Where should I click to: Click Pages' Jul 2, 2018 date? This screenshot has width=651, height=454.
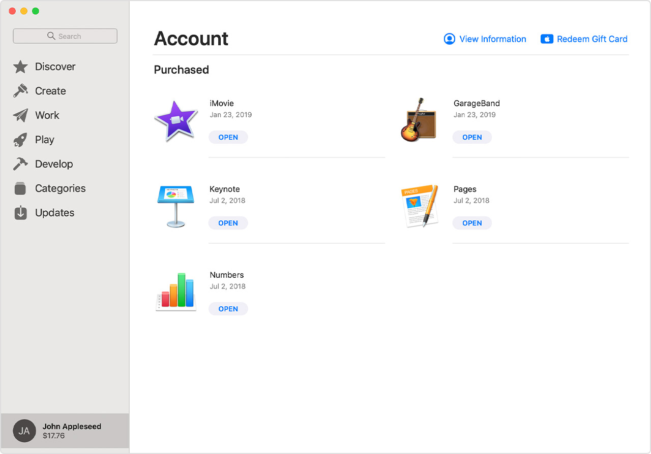(x=471, y=201)
